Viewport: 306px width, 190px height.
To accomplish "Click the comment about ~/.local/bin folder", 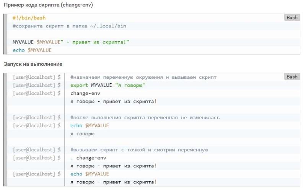I will pos(70,26).
